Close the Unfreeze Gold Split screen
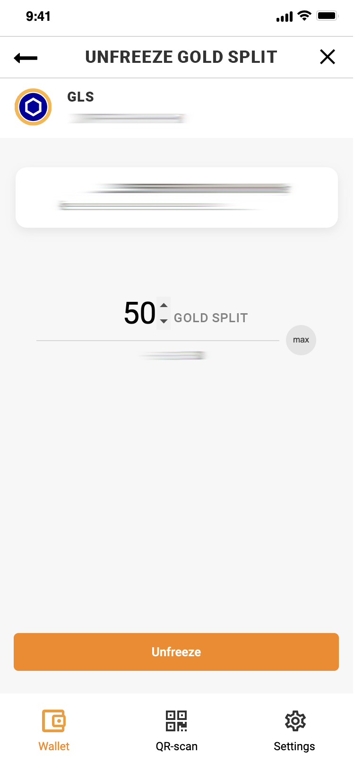 point(327,57)
